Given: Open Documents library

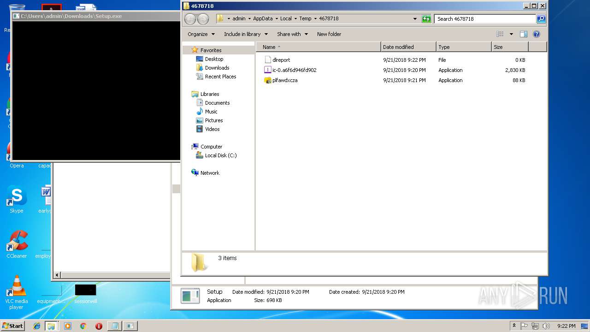Looking at the screenshot, I should tap(217, 103).
